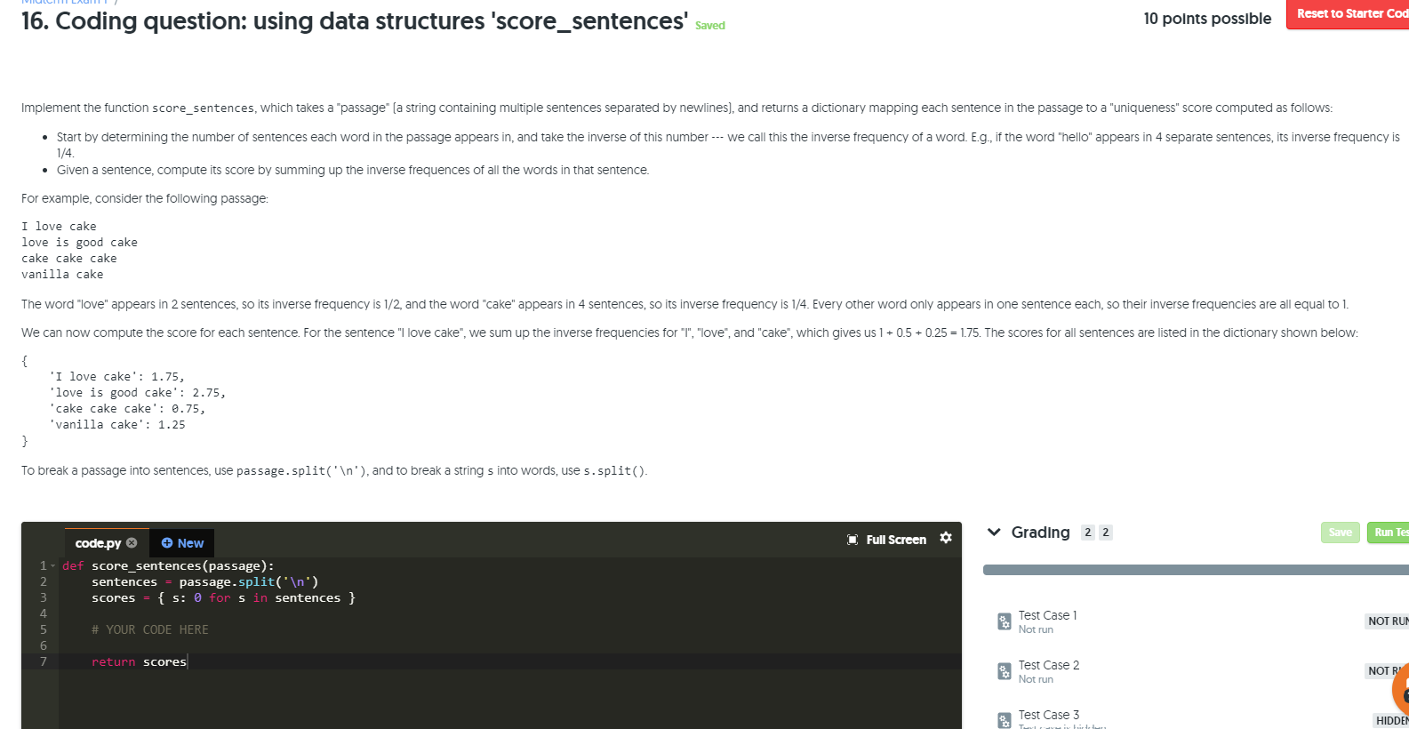
Task: Open editor settings gear icon
Action: pos(946,538)
